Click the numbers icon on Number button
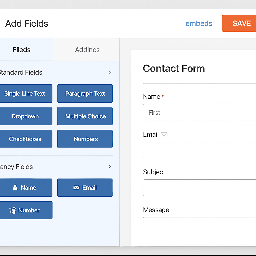The image size is (256, 256). point(12,210)
